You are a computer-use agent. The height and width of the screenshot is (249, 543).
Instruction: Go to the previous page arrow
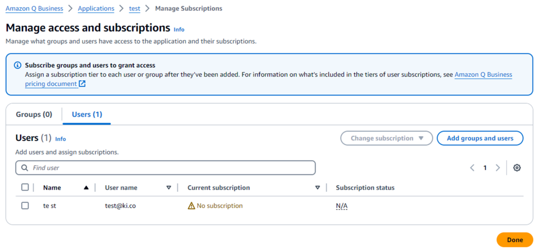tap(472, 168)
